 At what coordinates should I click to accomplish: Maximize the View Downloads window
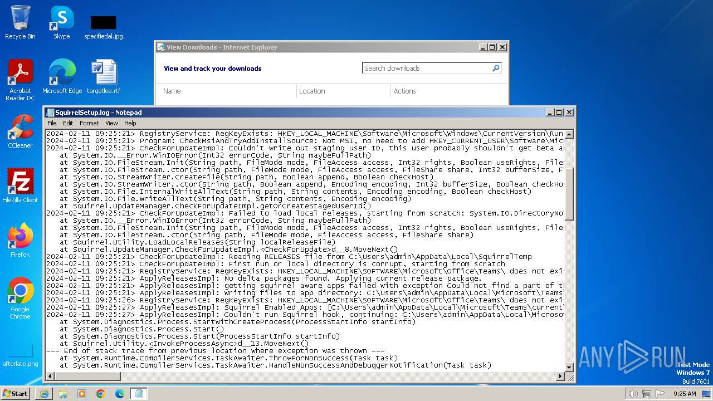[x=492, y=47]
